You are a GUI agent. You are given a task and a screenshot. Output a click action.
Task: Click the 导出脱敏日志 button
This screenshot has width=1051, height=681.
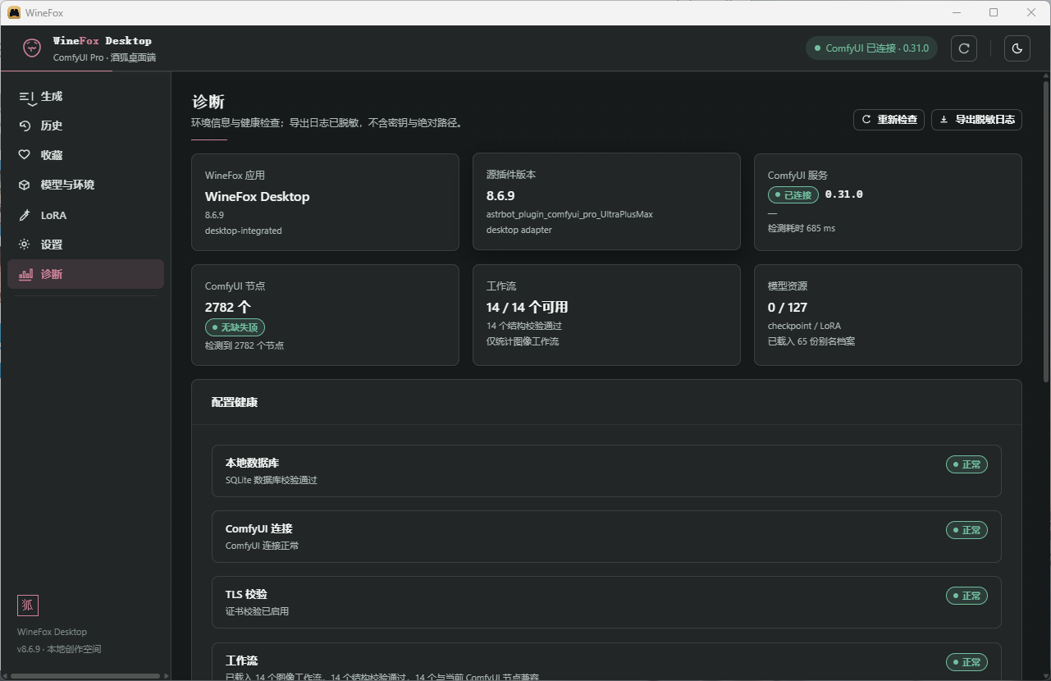tap(976, 120)
